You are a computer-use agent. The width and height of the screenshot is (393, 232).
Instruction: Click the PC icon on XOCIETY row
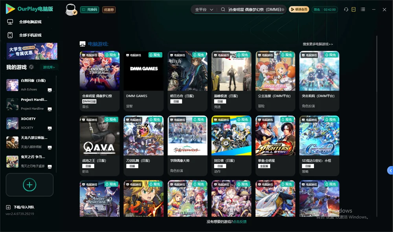click(x=50, y=129)
